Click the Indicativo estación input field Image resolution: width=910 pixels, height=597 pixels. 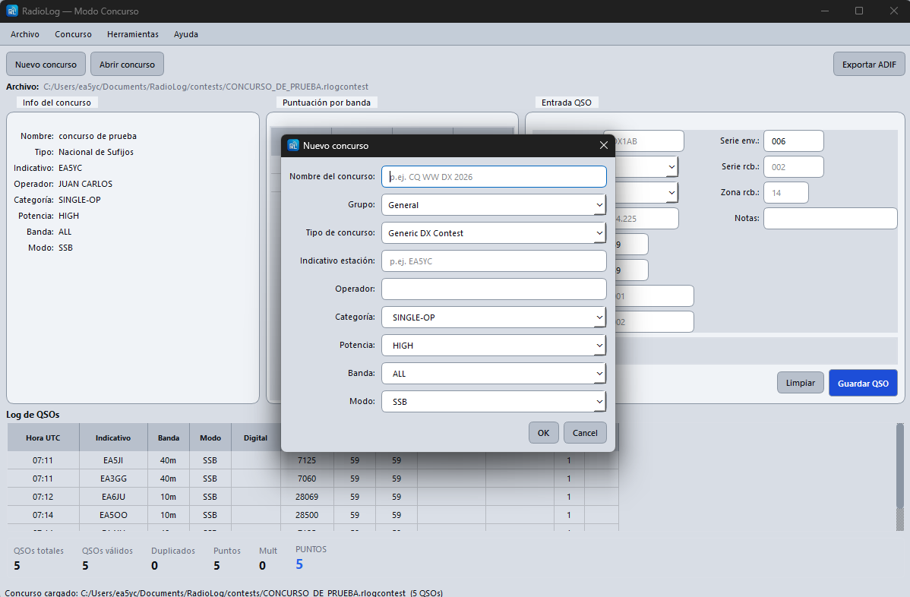pyautogui.click(x=494, y=261)
